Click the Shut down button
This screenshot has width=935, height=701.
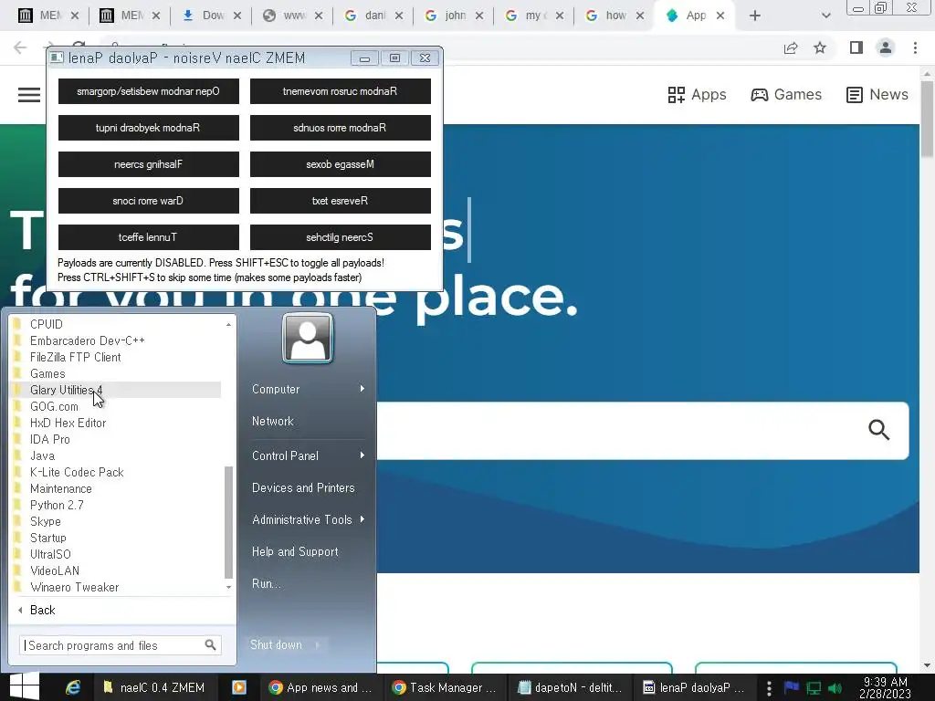click(x=276, y=645)
